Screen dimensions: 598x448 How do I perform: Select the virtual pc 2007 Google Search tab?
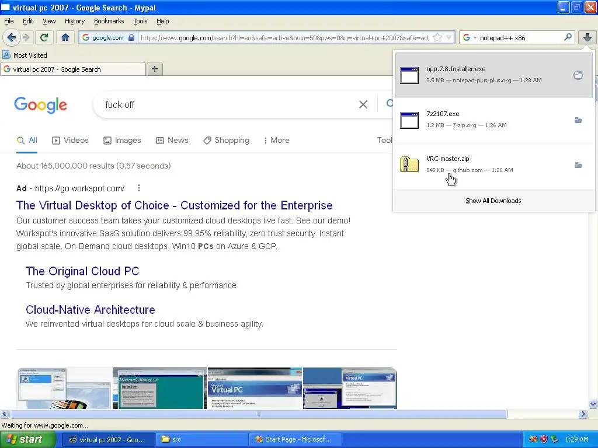pyautogui.click(x=73, y=69)
